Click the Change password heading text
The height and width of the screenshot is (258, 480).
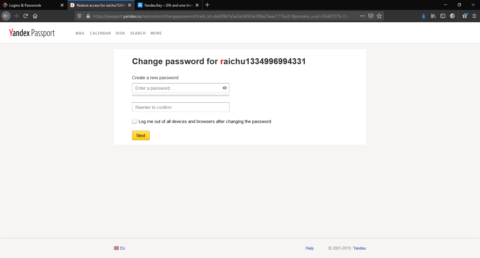[219, 61]
